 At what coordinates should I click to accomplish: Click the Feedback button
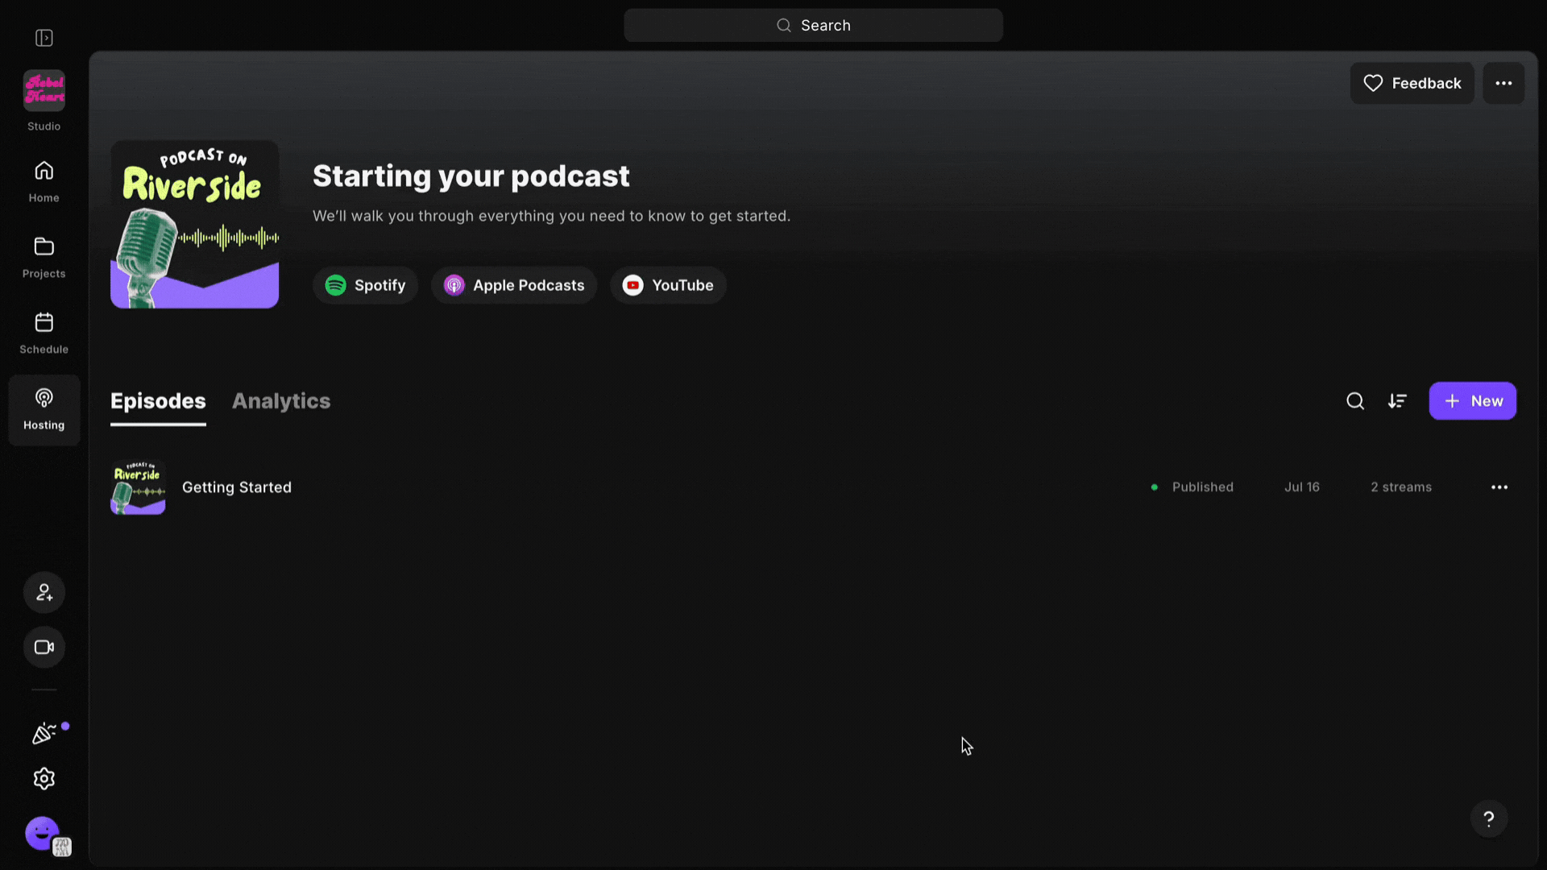coord(1412,83)
